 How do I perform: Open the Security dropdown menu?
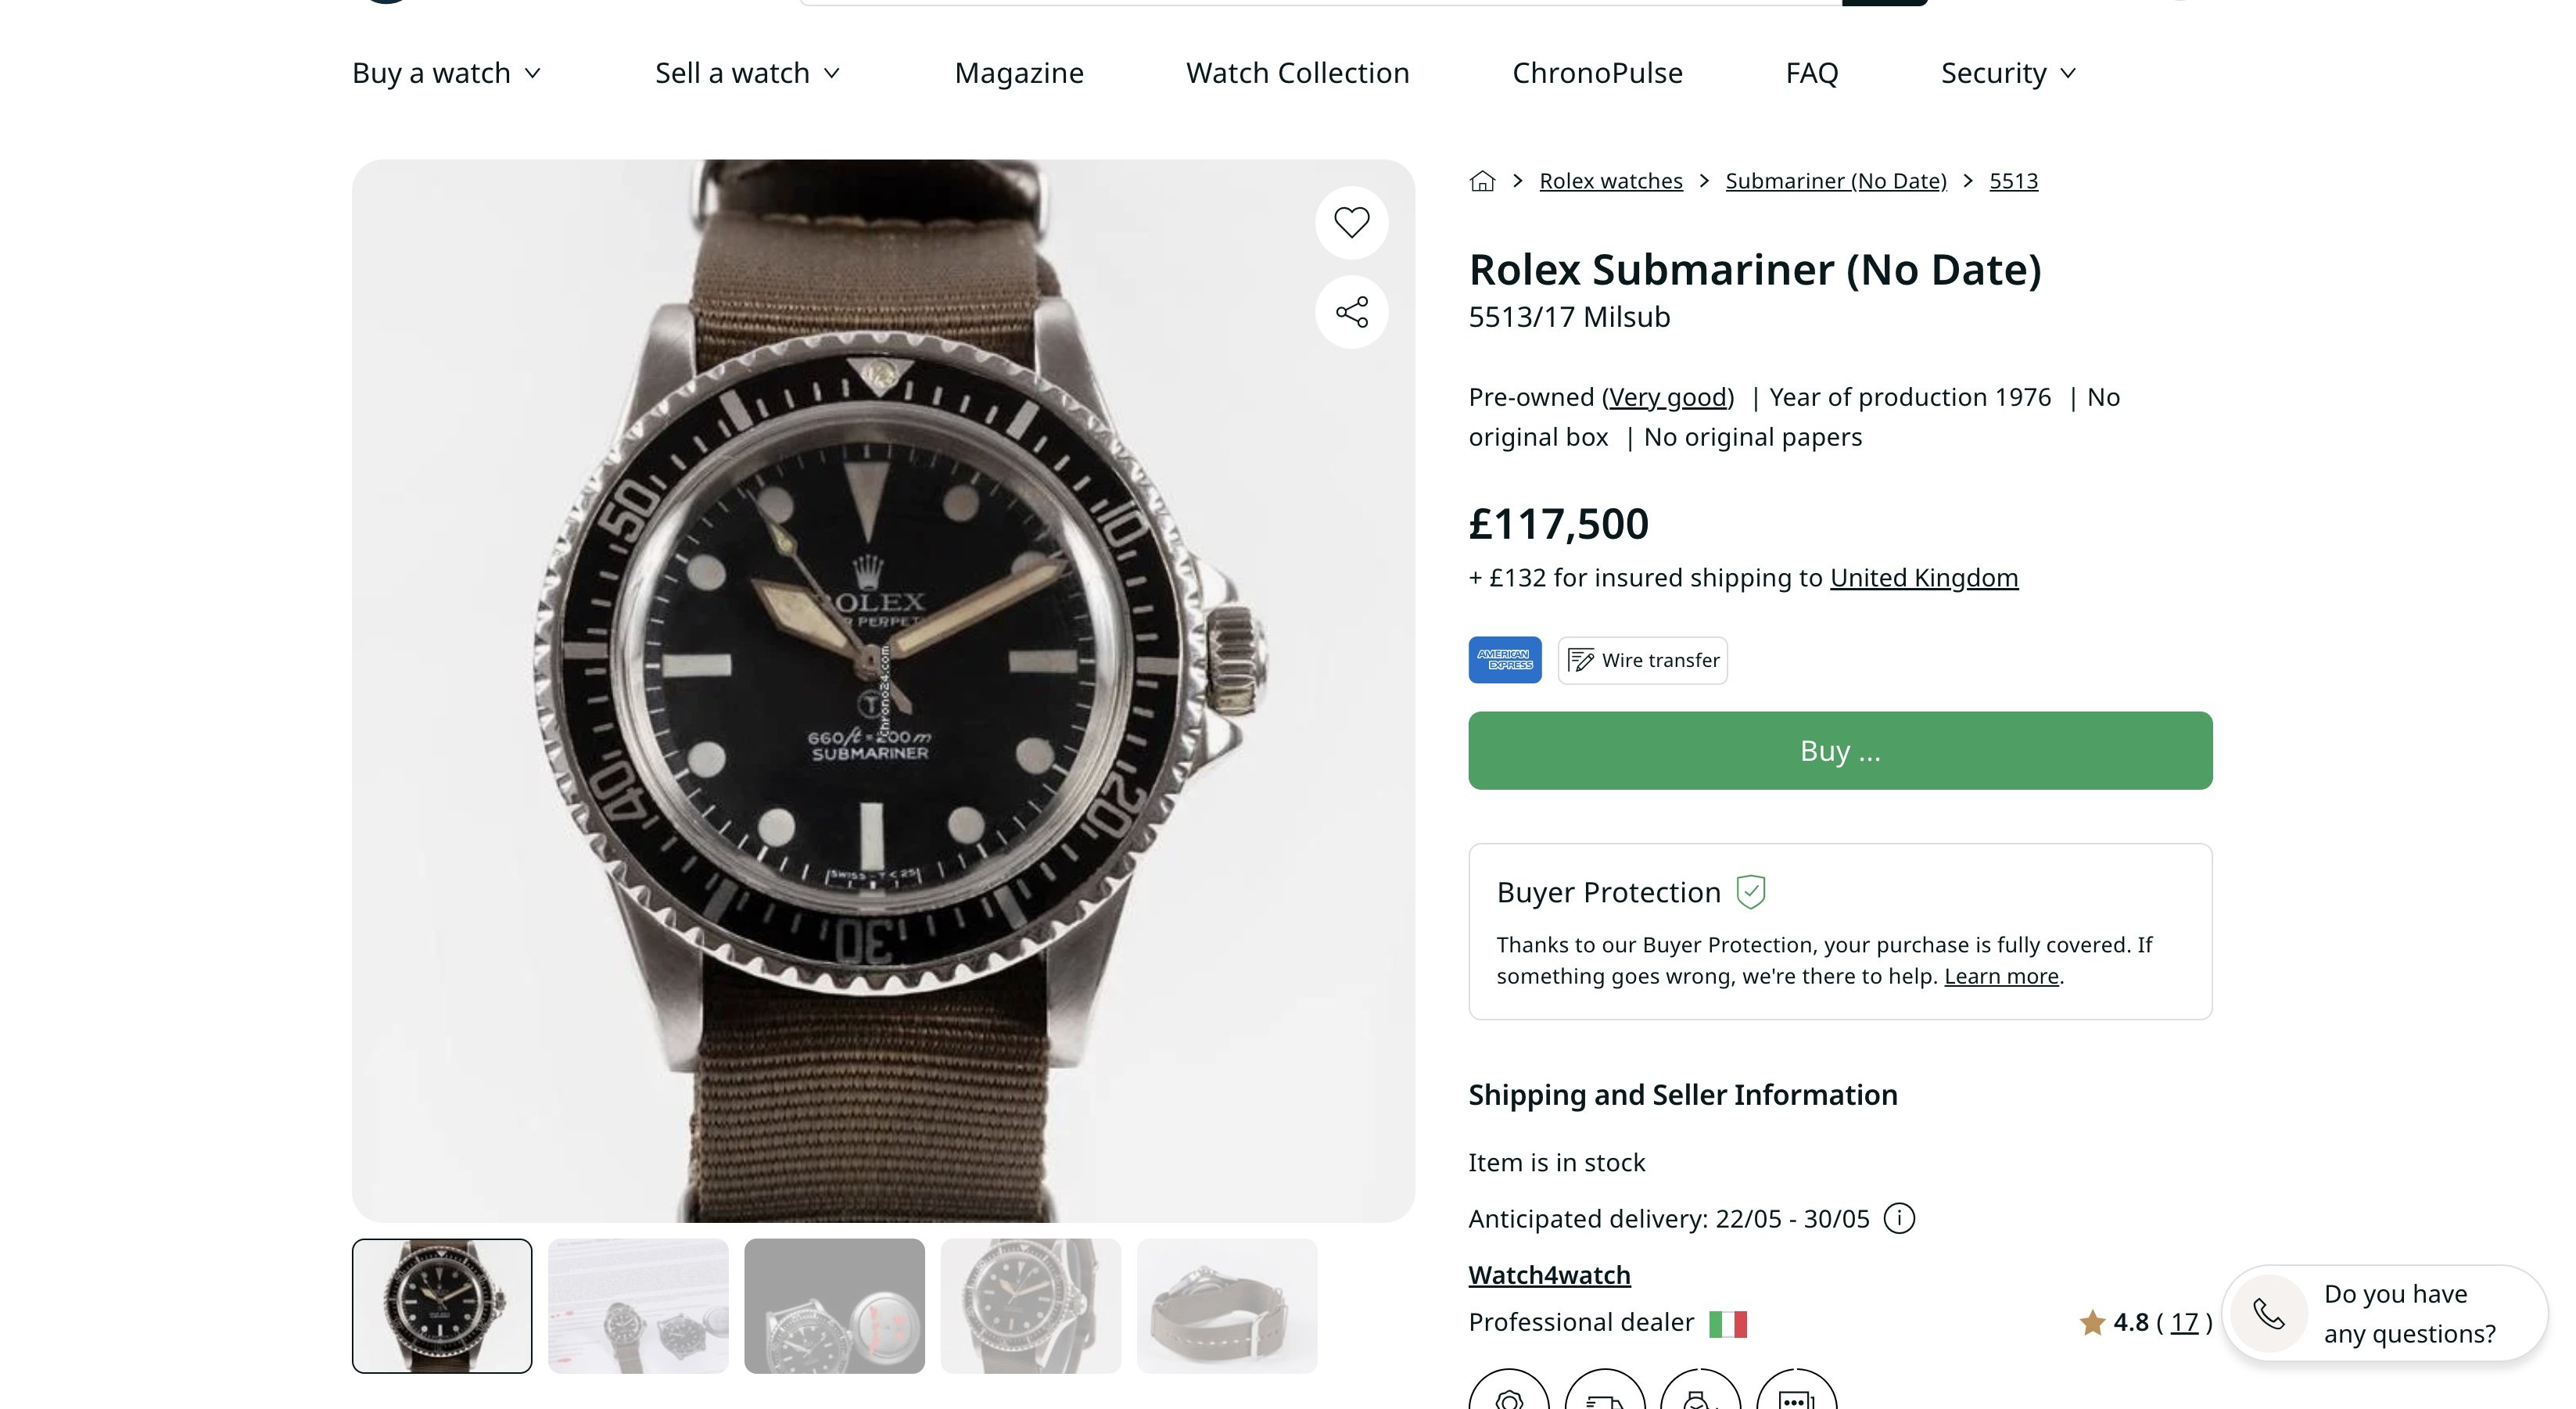coord(2008,73)
